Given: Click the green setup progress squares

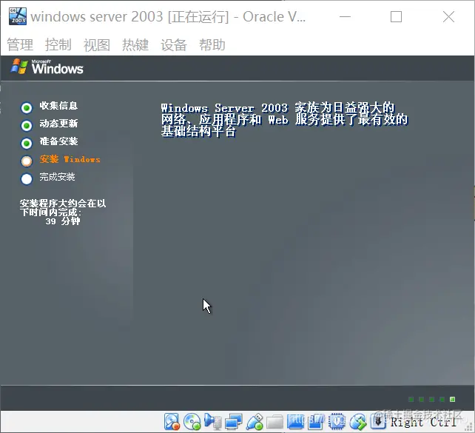Looking at the screenshot, I should click(x=431, y=400).
